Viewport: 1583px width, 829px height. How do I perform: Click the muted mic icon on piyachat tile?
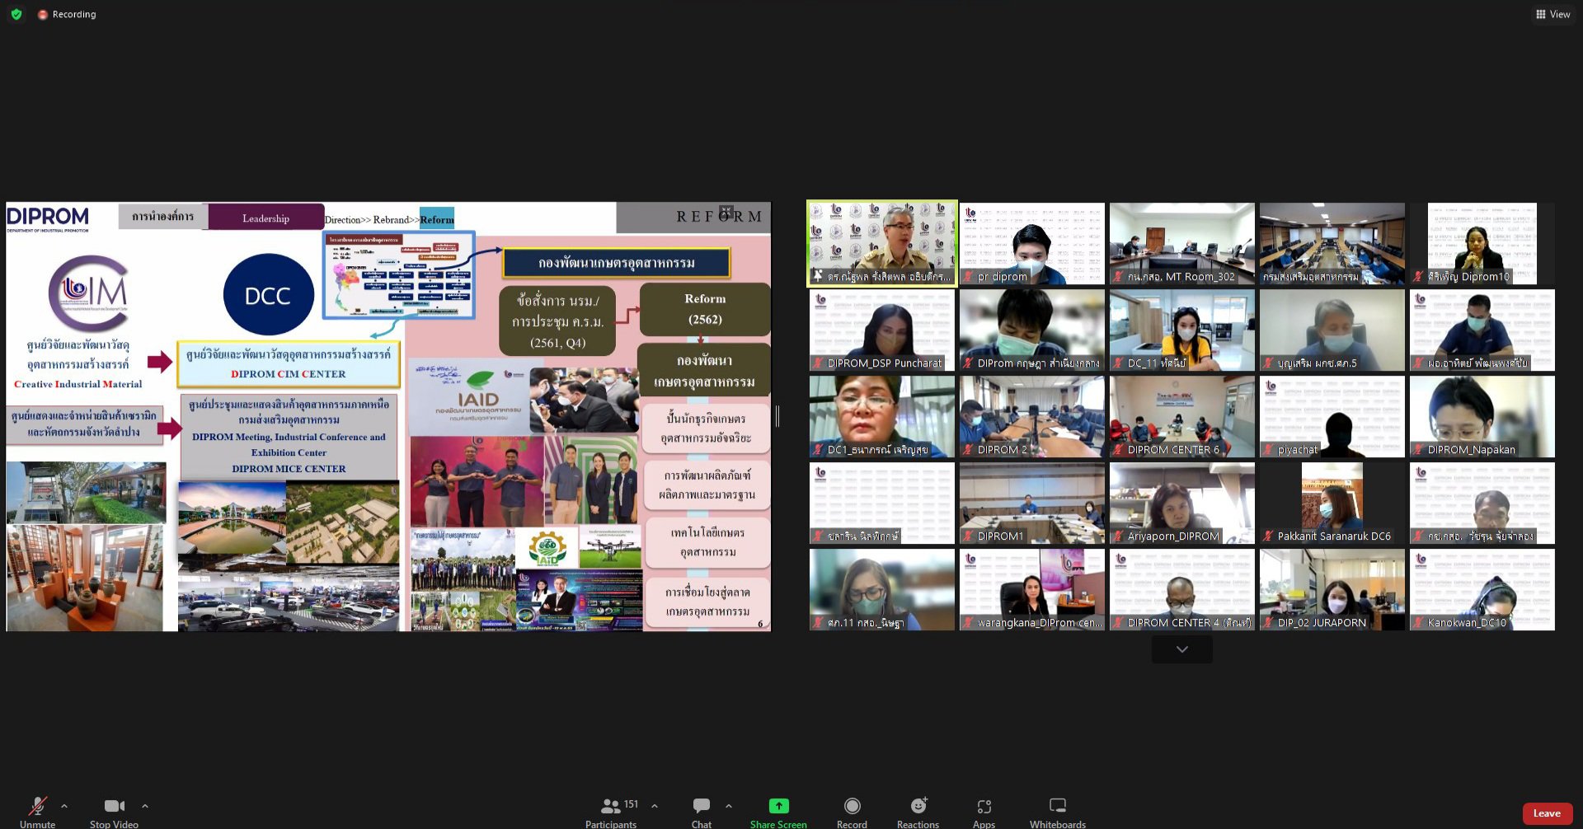pyautogui.click(x=1269, y=450)
